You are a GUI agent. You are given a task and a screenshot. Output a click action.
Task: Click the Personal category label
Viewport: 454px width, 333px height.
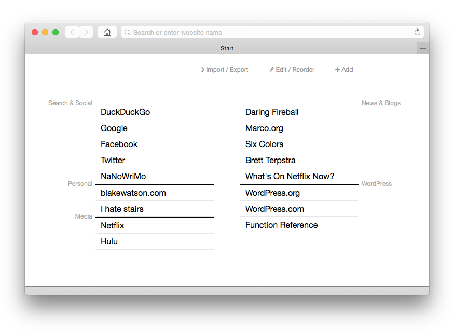pos(80,183)
